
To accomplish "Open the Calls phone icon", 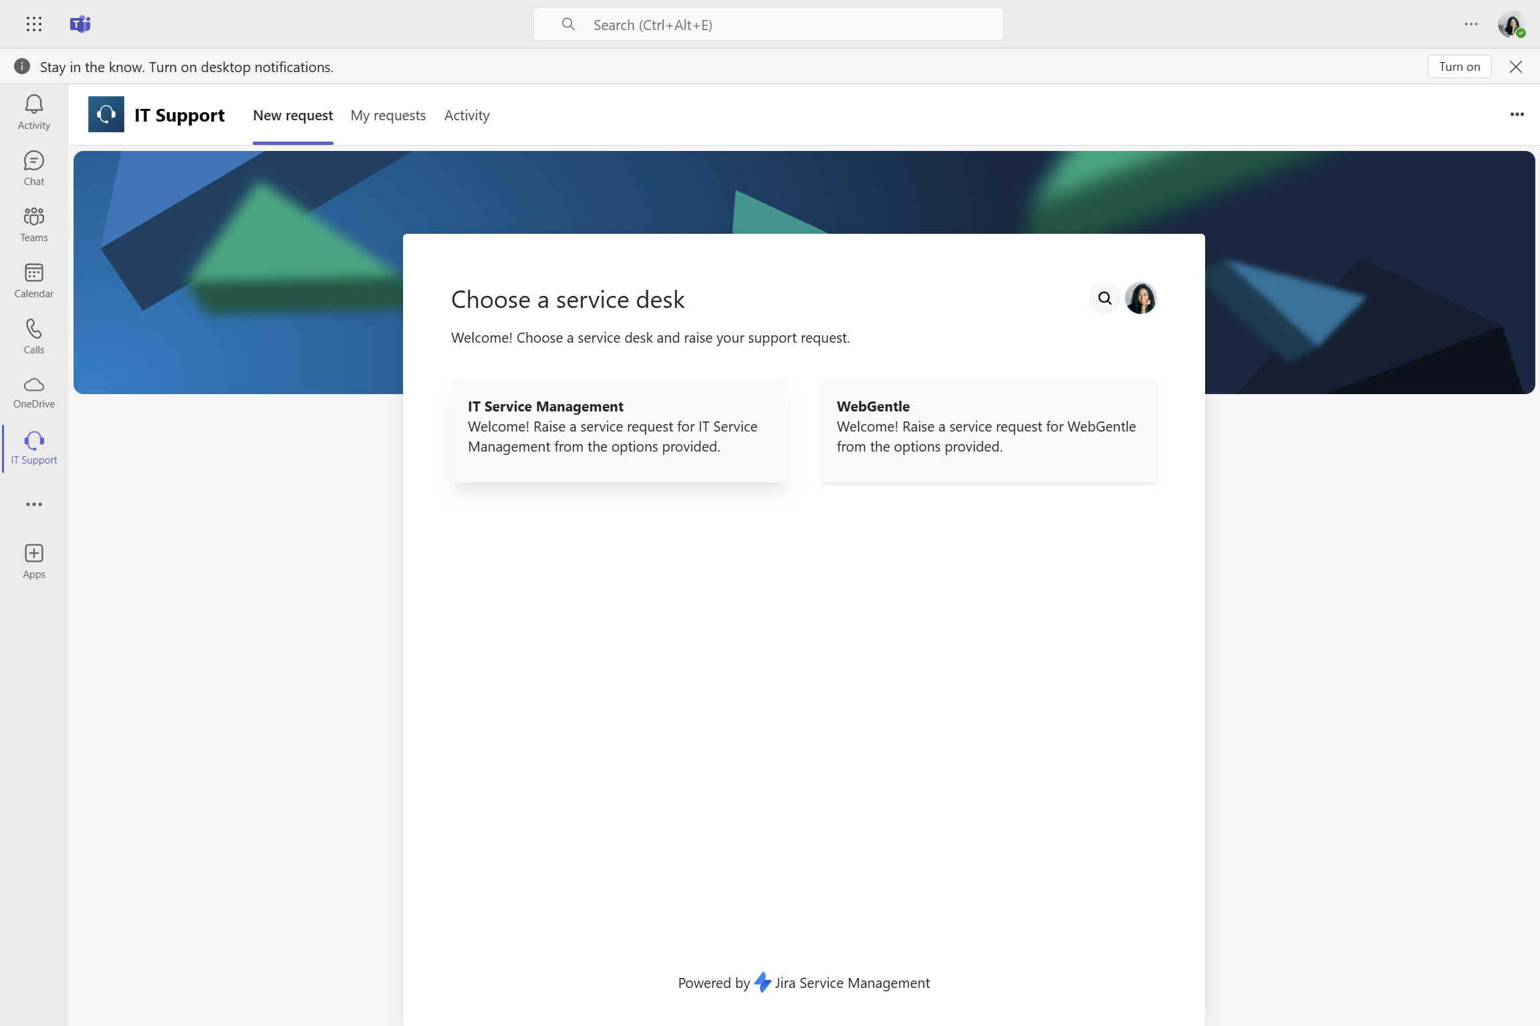I will tap(34, 336).
